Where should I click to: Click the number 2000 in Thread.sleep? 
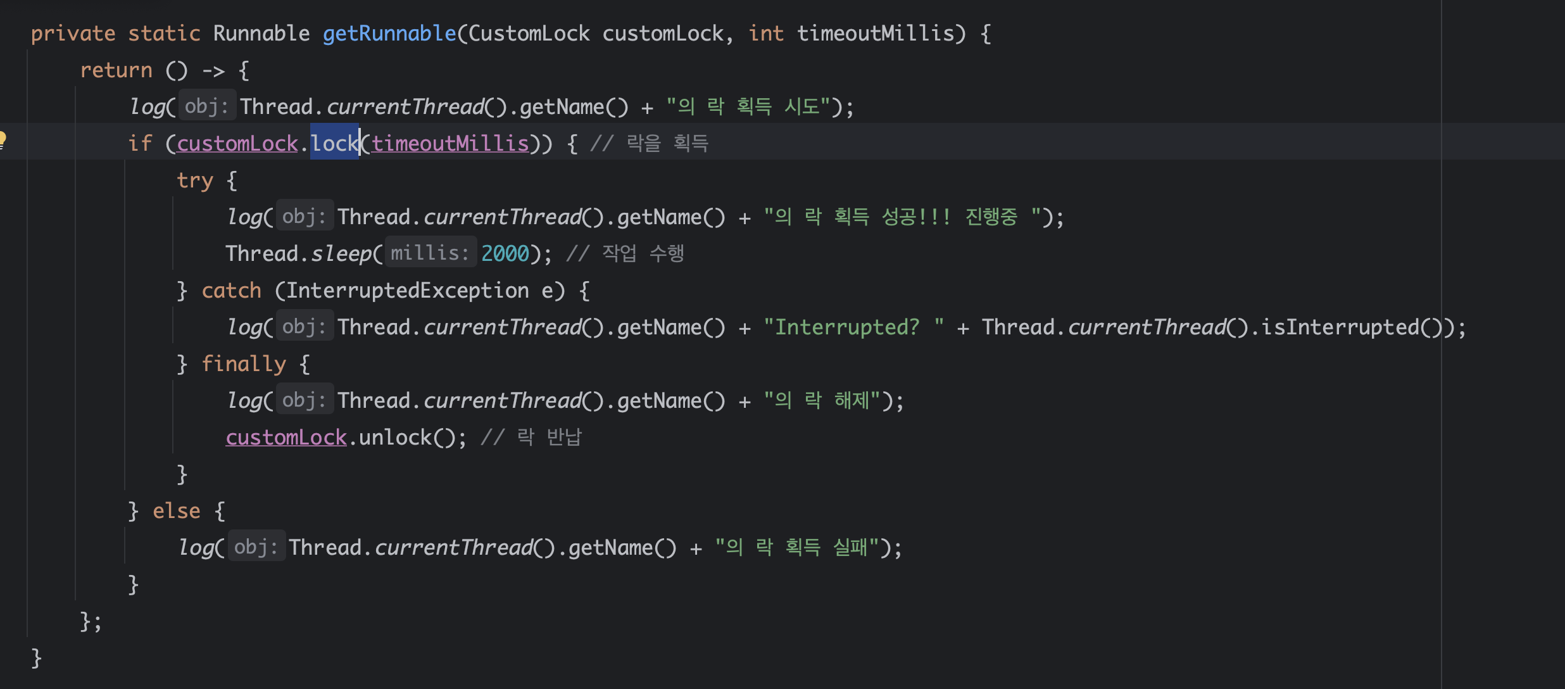pyautogui.click(x=505, y=254)
